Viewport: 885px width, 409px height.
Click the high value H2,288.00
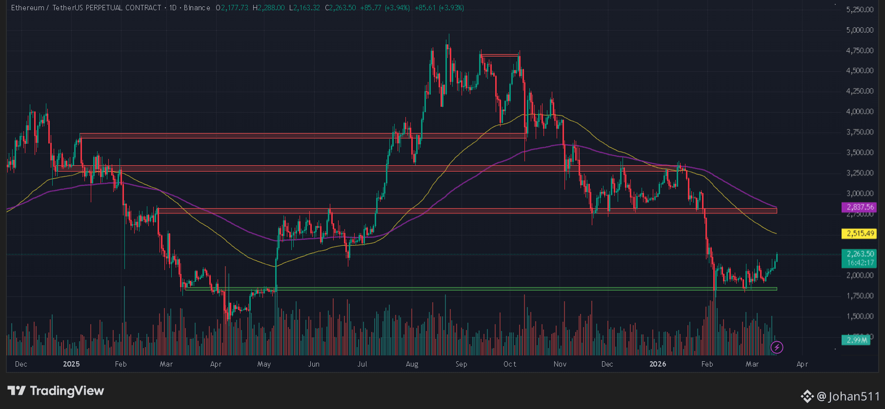(268, 8)
